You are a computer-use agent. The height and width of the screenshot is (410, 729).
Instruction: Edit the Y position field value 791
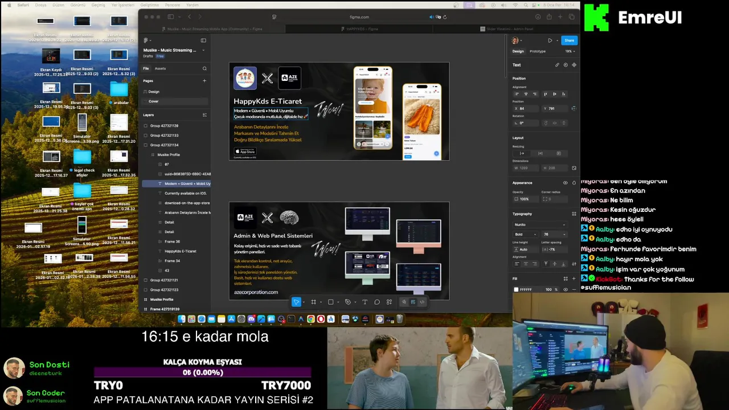pyautogui.click(x=555, y=108)
